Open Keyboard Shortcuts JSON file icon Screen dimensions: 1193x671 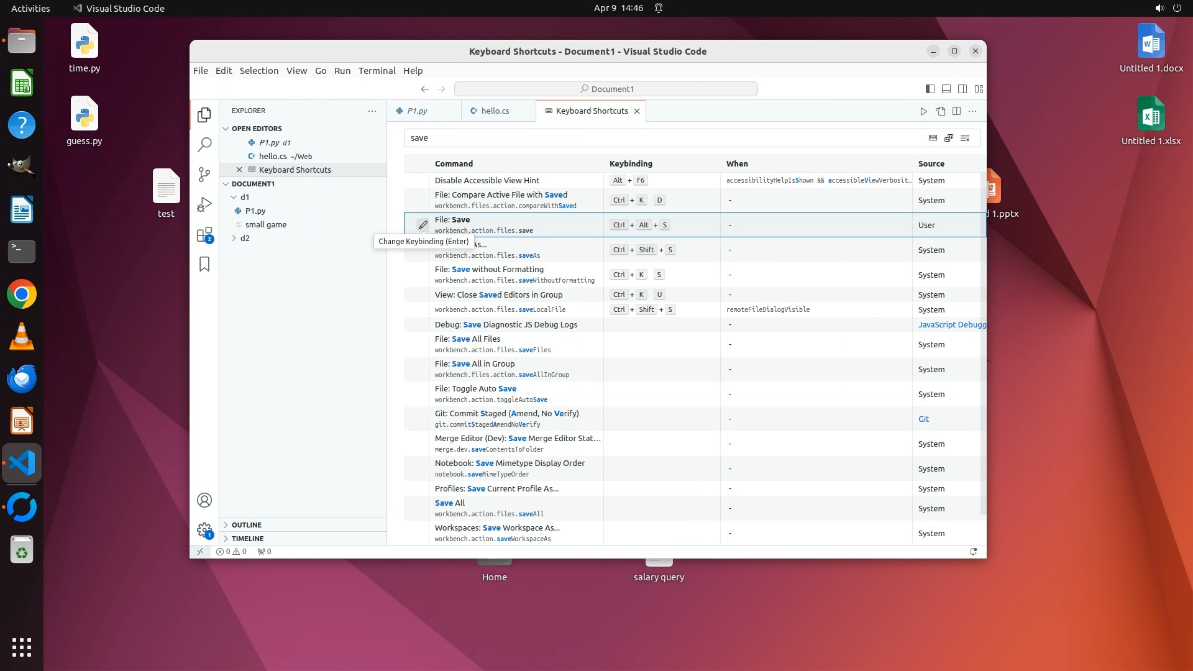tap(940, 111)
